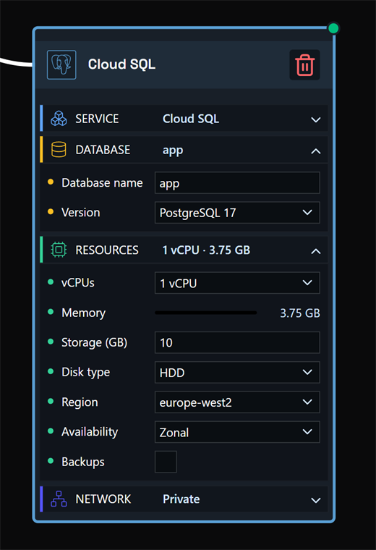Collapse the DATABASE section chevron
376x550 pixels.
click(316, 151)
